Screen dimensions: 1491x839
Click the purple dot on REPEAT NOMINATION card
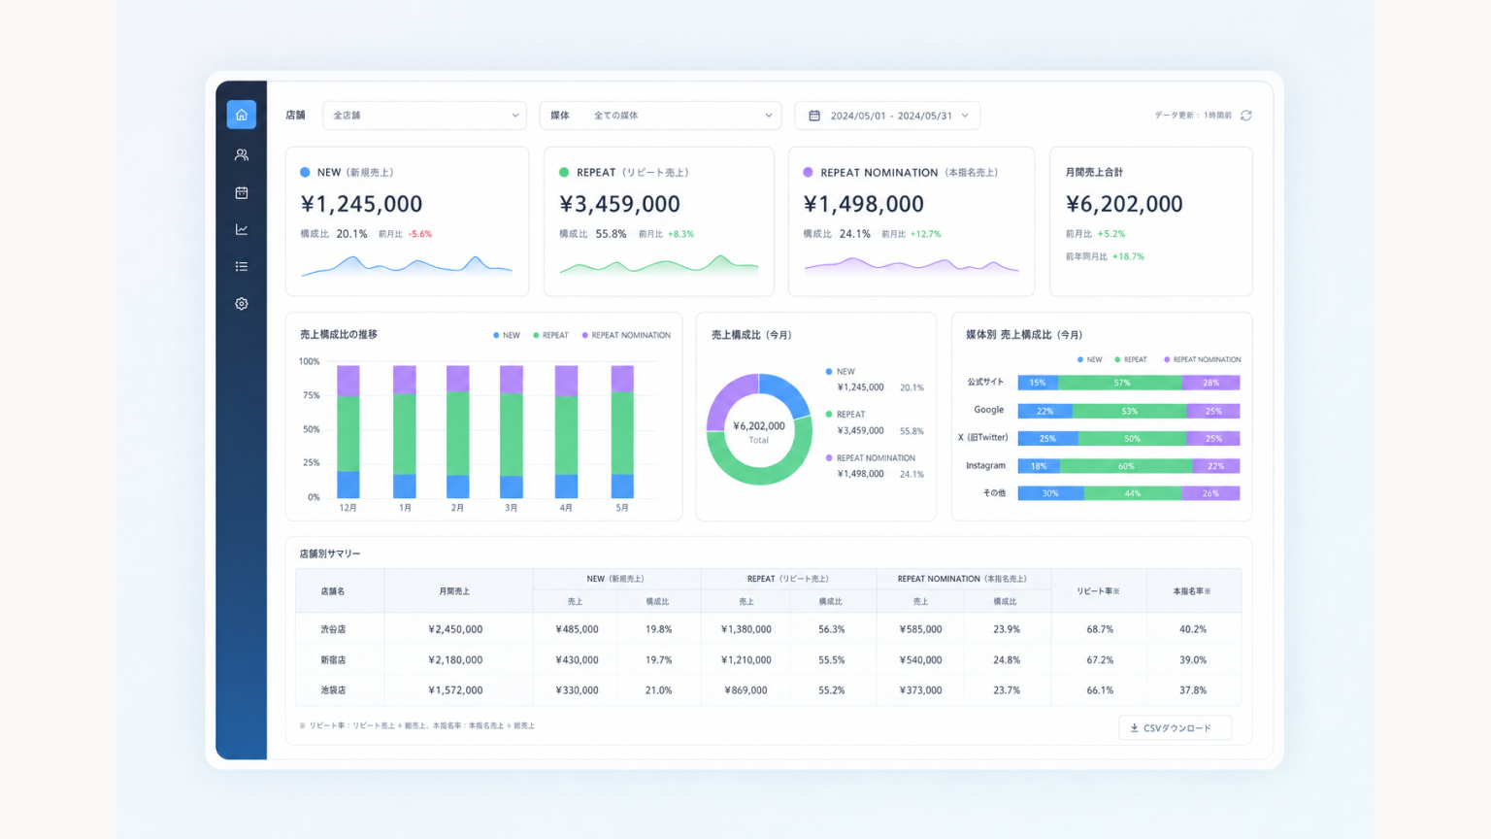tap(808, 172)
